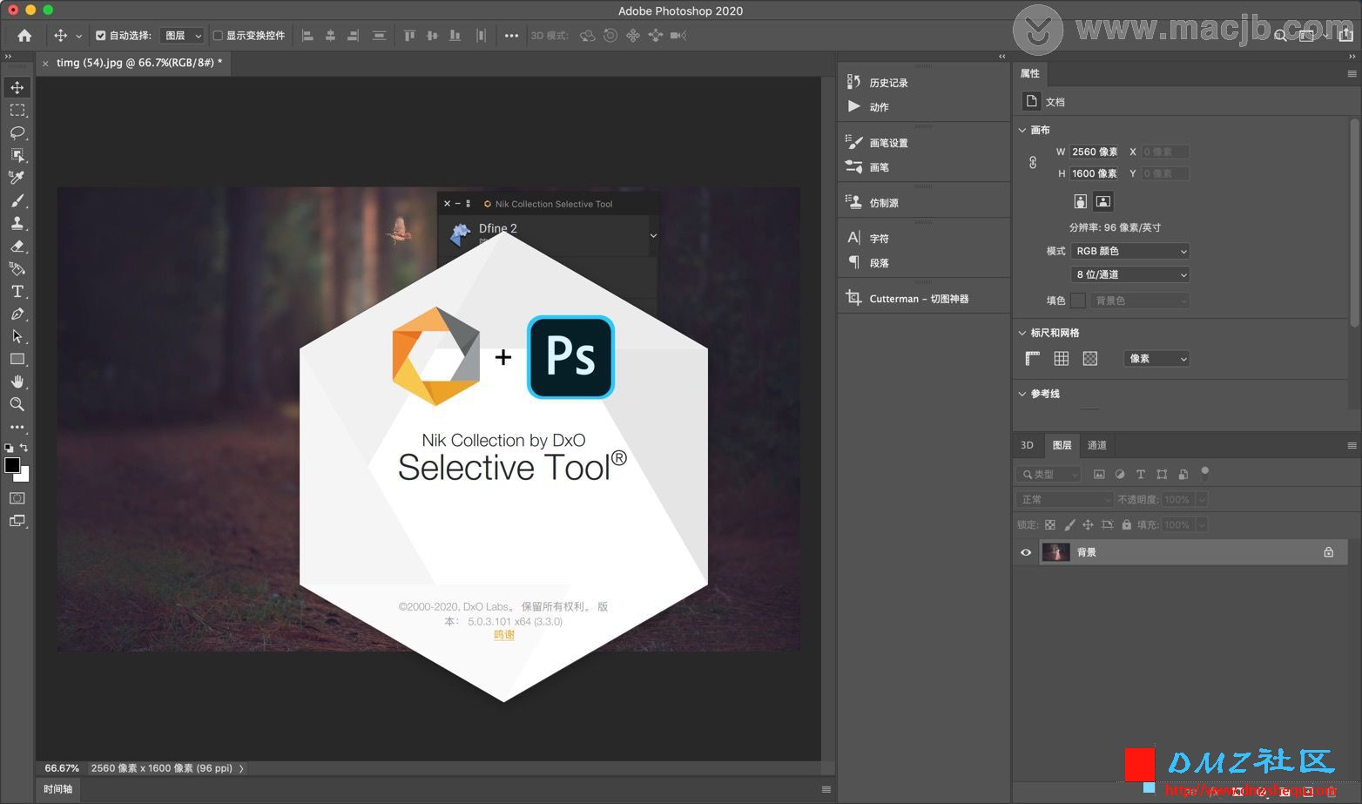
Task: Change screen mode icon in toolbox
Action: click(17, 521)
